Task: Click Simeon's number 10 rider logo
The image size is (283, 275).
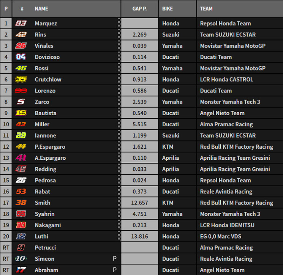Action: click(x=21, y=259)
